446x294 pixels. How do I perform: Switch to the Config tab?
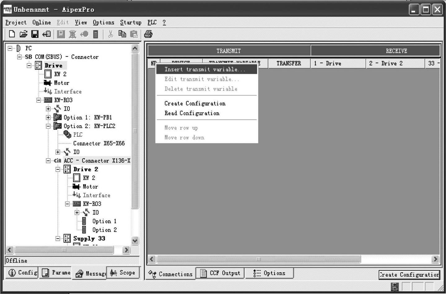coord(22,273)
